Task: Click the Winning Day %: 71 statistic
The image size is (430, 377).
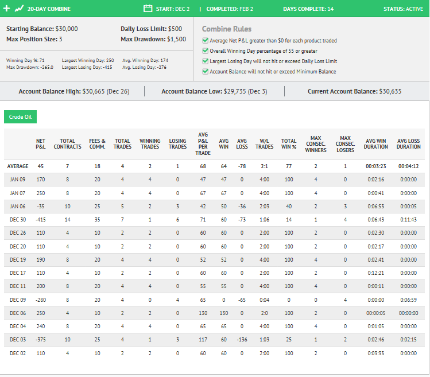Action: 25,60
